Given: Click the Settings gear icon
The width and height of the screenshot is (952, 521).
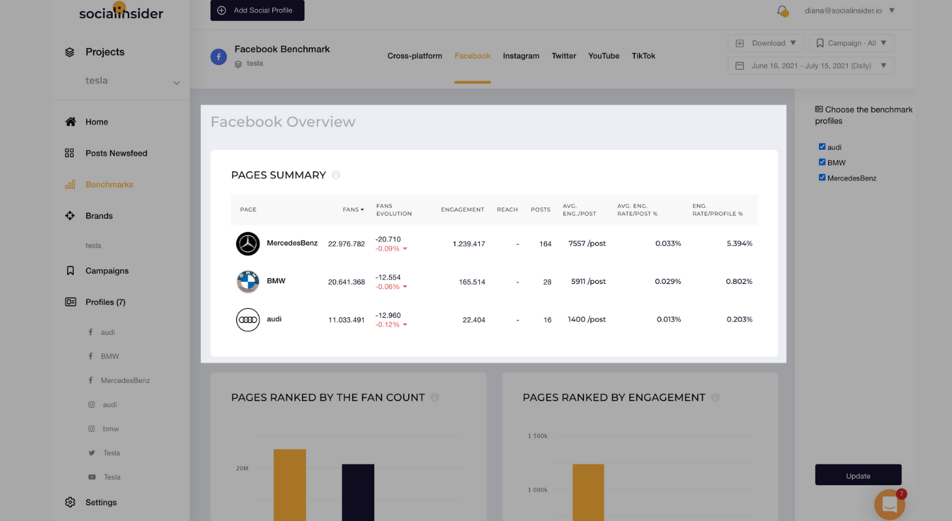Looking at the screenshot, I should (70, 502).
